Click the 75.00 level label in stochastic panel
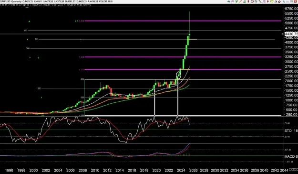 tap(287, 123)
